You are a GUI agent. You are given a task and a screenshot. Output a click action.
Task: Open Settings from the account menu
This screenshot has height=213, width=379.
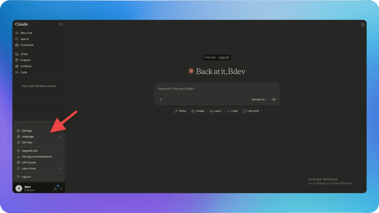[x=38, y=131]
